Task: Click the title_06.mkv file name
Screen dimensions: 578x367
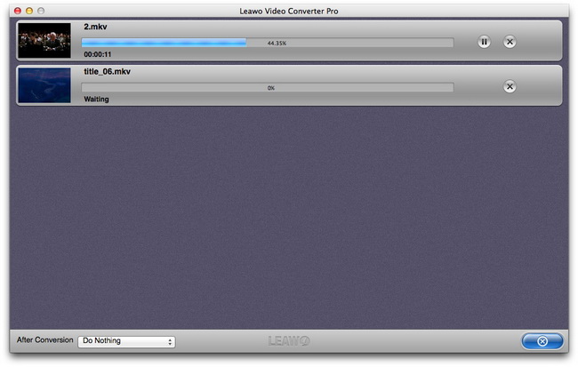Action: [x=107, y=71]
